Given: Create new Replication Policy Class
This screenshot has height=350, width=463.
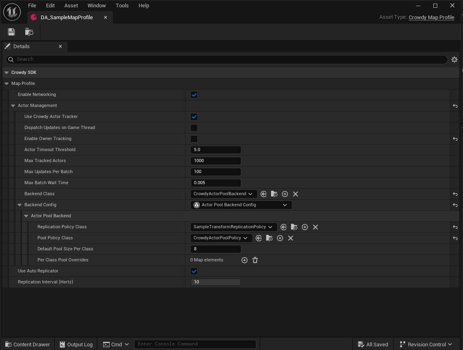Looking at the screenshot, I should [305, 227].
